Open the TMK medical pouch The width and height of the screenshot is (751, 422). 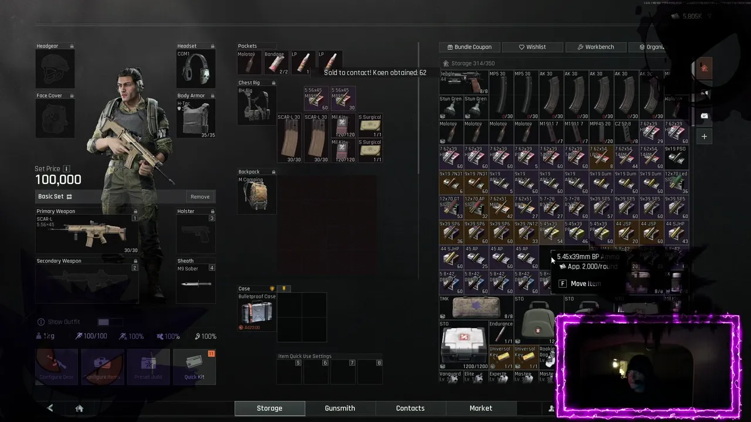coord(476,307)
